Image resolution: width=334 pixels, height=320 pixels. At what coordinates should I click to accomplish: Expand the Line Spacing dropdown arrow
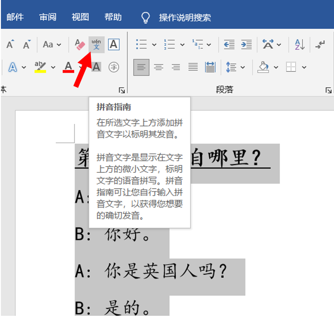point(243,68)
